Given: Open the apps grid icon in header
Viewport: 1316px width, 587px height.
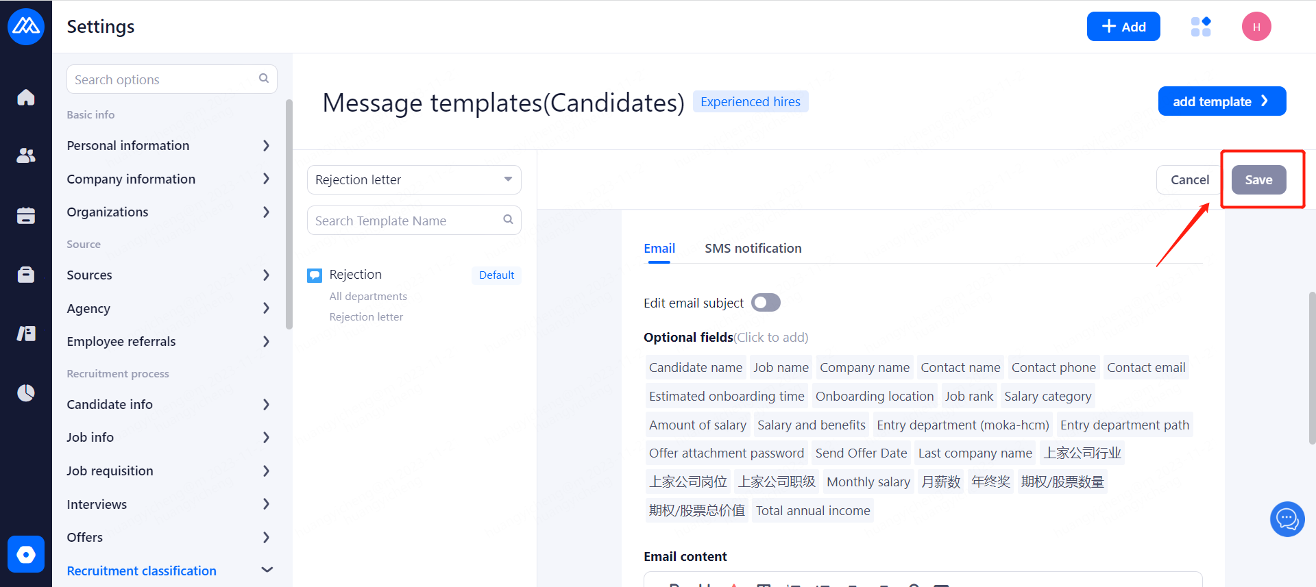Looking at the screenshot, I should tap(1201, 27).
